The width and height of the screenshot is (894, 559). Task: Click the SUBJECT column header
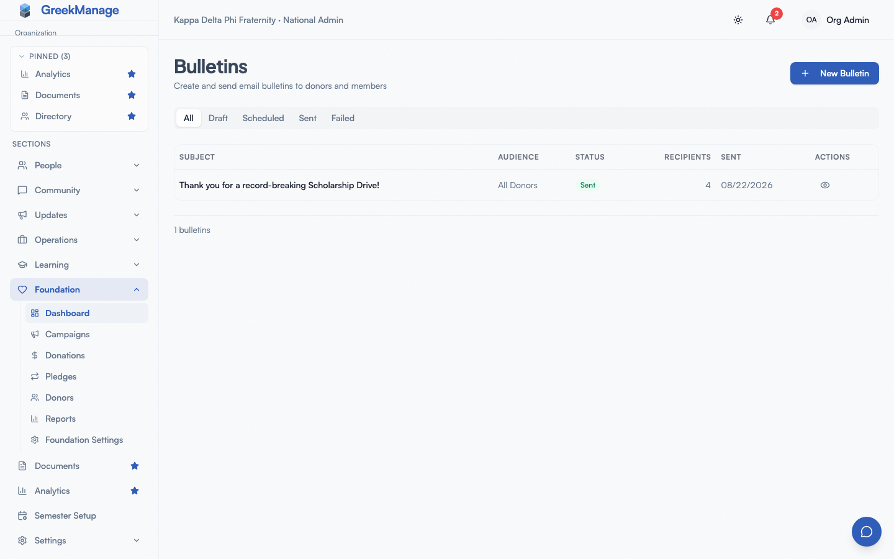point(197,157)
